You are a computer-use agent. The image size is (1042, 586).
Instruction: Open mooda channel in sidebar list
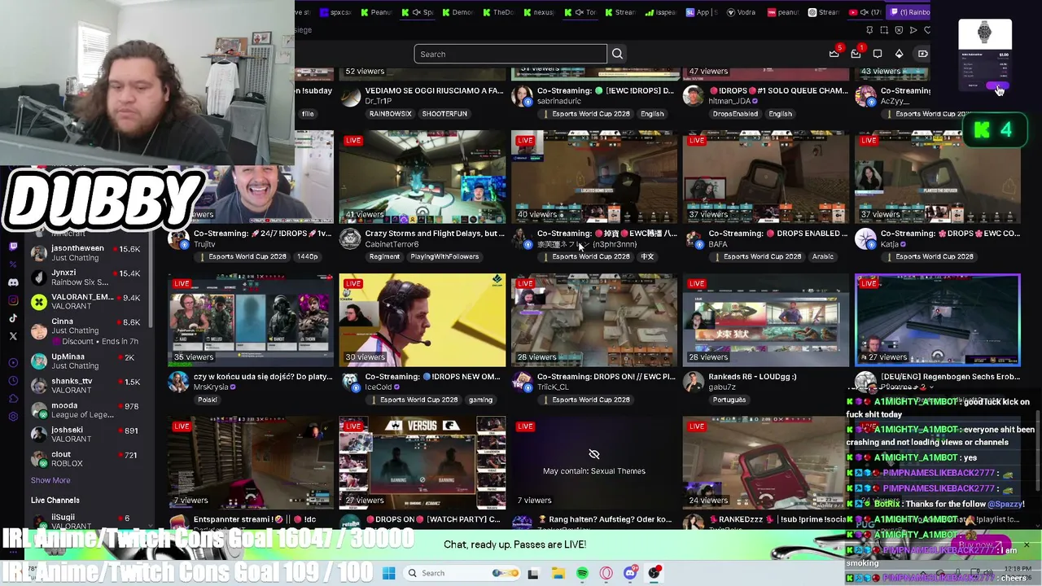90,409
